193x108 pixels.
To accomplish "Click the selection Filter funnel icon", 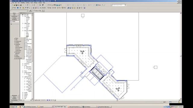I will (x=43, y=11).
